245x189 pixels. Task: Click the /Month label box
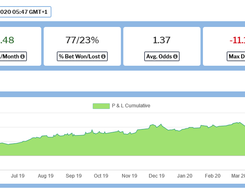[x=12, y=56]
